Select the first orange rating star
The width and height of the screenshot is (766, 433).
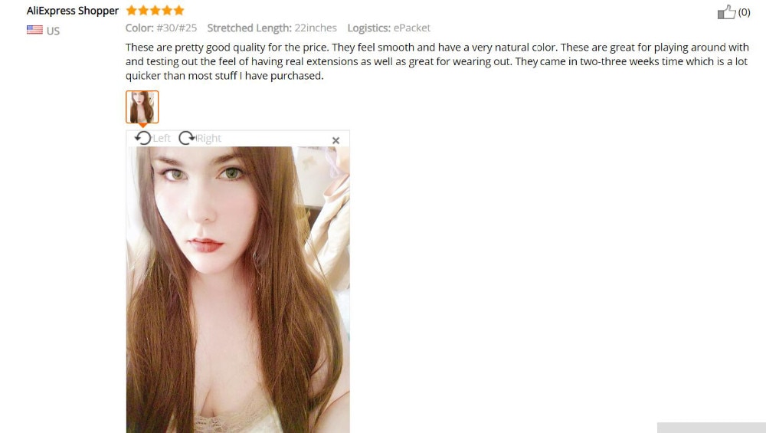(x=132, y=10)
